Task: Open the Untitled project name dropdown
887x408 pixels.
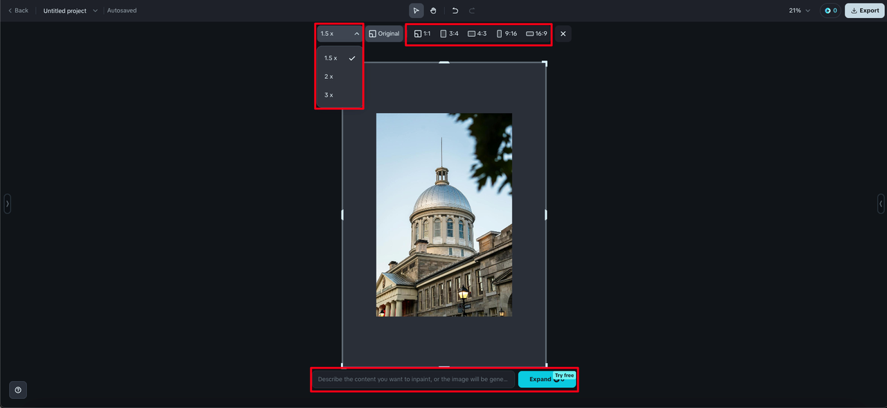Action: 71,10
